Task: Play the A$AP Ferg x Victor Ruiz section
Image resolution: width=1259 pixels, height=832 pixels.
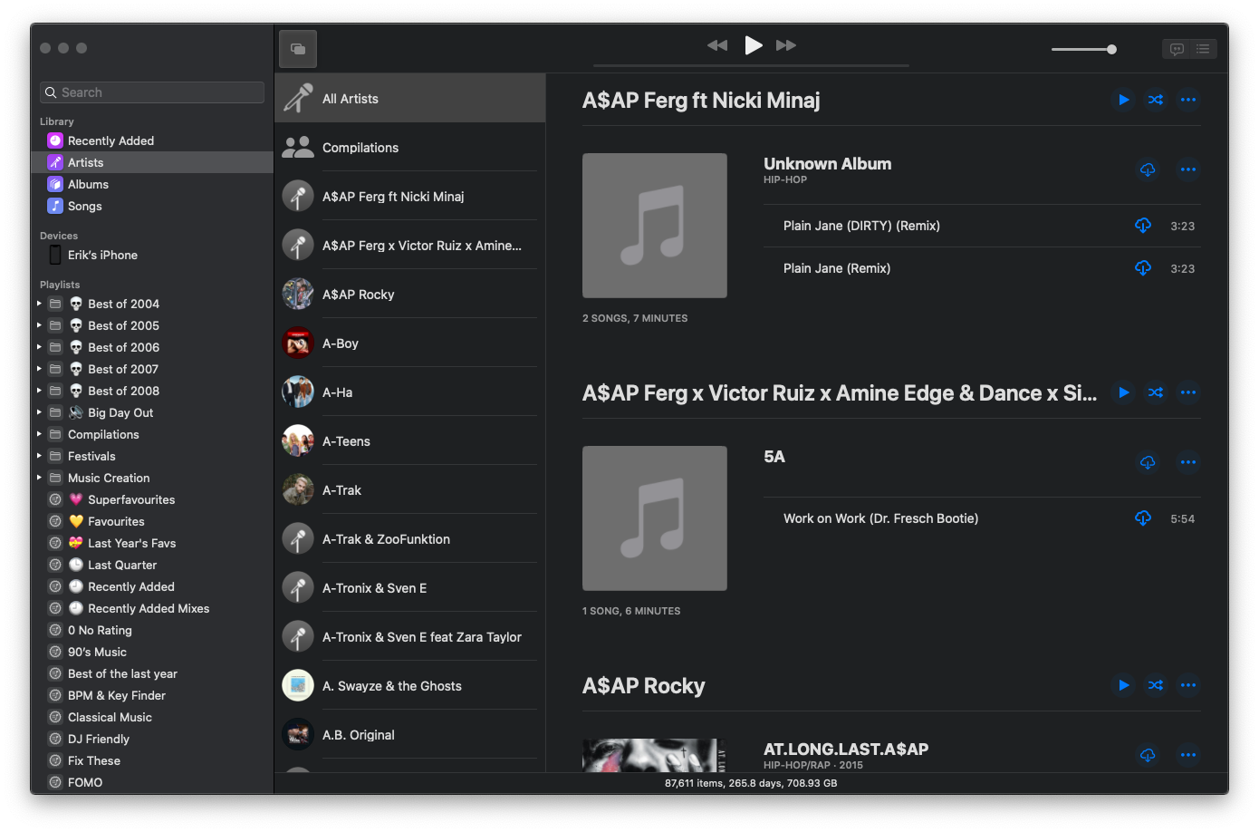Action: point(1123,392)
